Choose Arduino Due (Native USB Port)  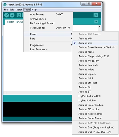[x=95, y=132]
